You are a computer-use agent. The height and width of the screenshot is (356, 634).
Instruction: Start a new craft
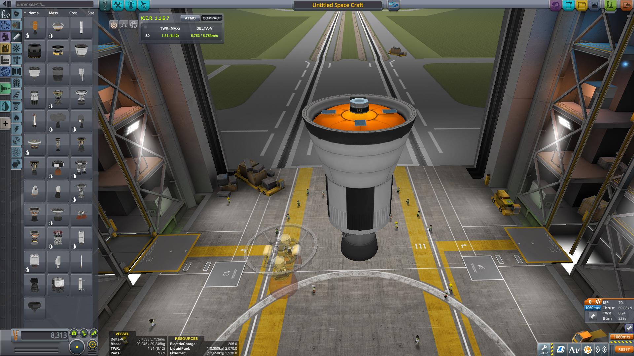569,5
